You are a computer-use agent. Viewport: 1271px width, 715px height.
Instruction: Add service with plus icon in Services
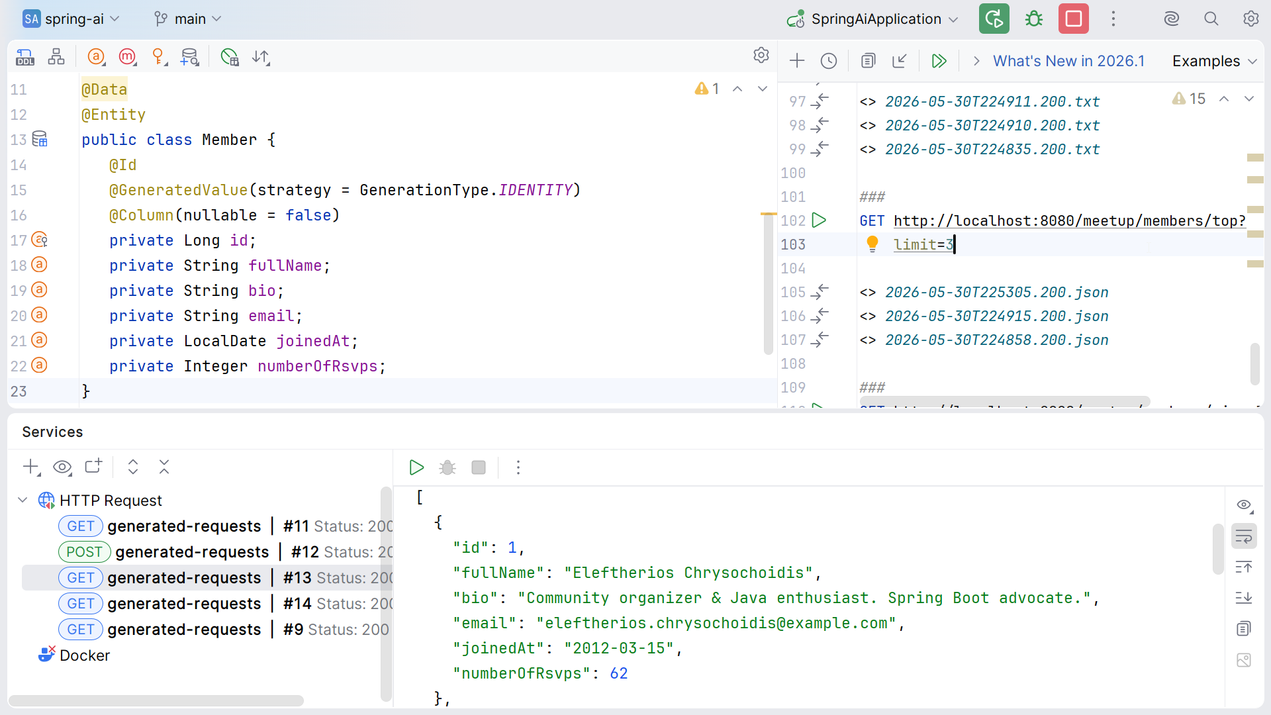point(31,467)
